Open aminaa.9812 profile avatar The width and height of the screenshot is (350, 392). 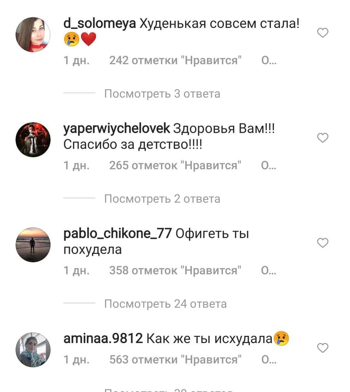pos(33,350)
